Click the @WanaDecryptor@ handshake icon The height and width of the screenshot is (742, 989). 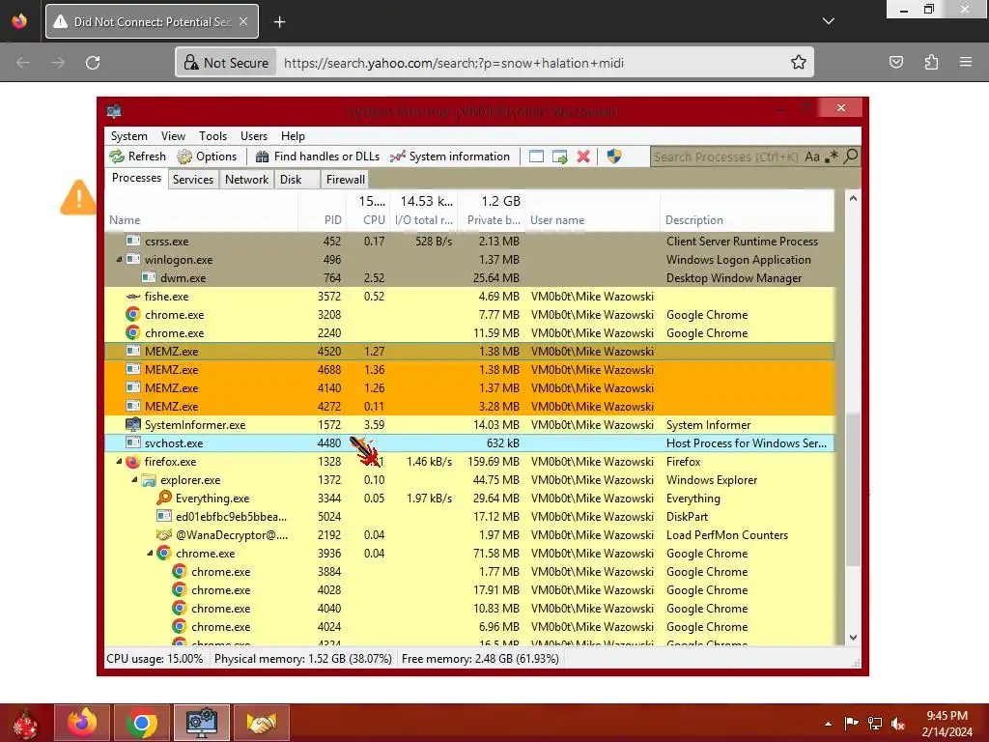[x=164, y=535]
